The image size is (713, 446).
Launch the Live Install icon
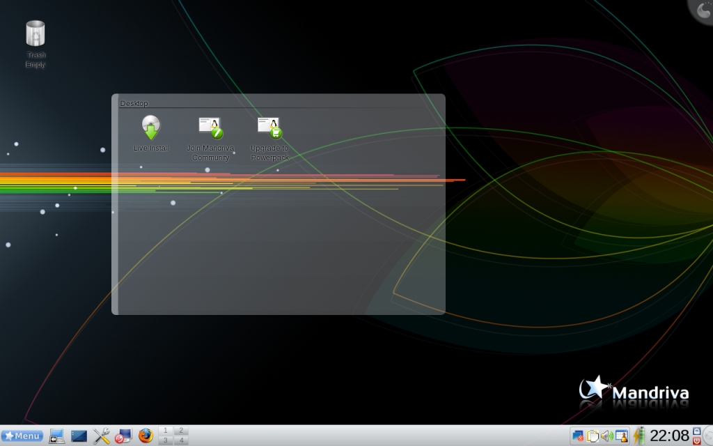[x=151, y=128]
